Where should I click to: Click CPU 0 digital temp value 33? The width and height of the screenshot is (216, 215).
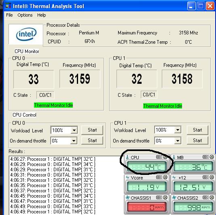tap(34, 79)
